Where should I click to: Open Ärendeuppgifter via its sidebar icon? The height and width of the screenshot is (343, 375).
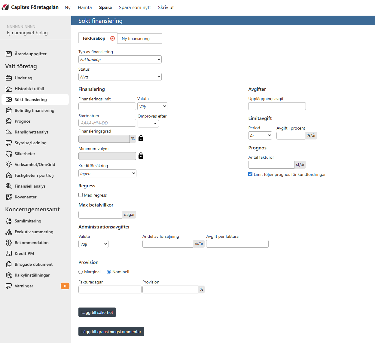click(9, 54)
